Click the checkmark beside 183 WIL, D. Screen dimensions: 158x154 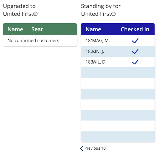[x=135, y=62]
